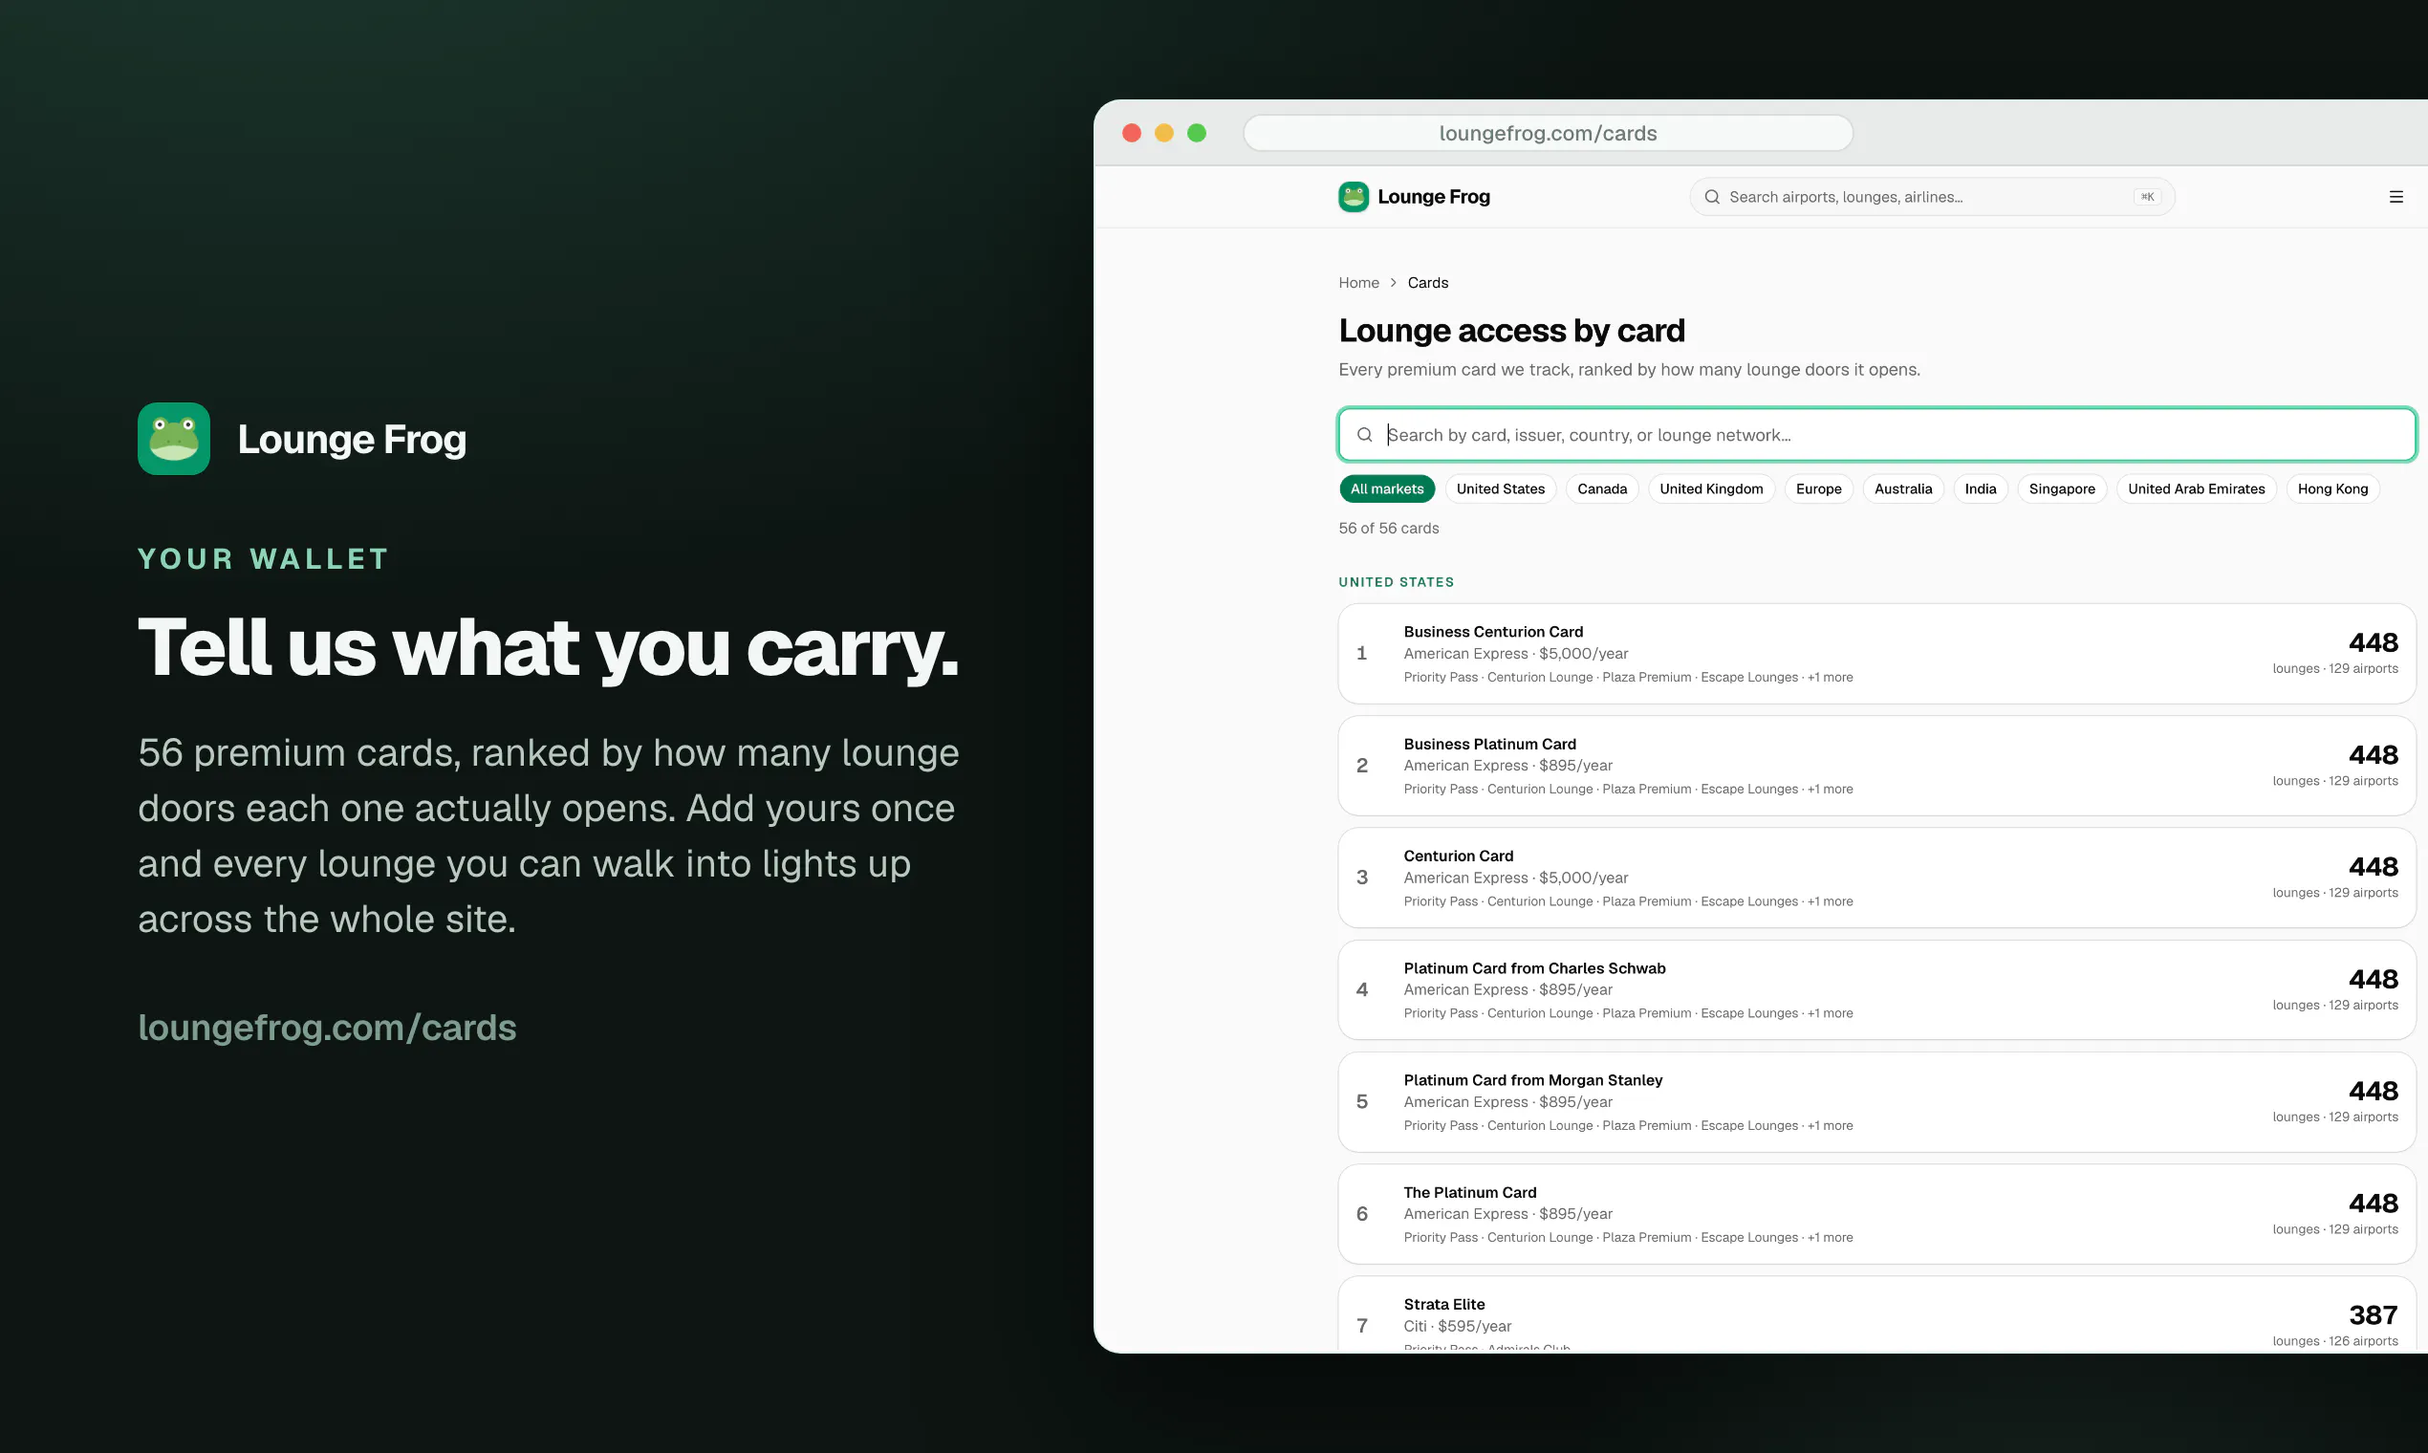Click the ⌘K shortcut badge in the search bar
The image size is (2428, 1453).
coord(2146,197)
